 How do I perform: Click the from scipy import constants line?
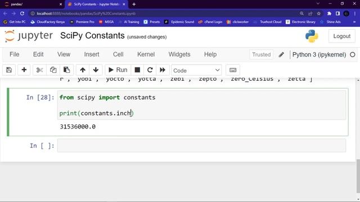click(107, 97)
